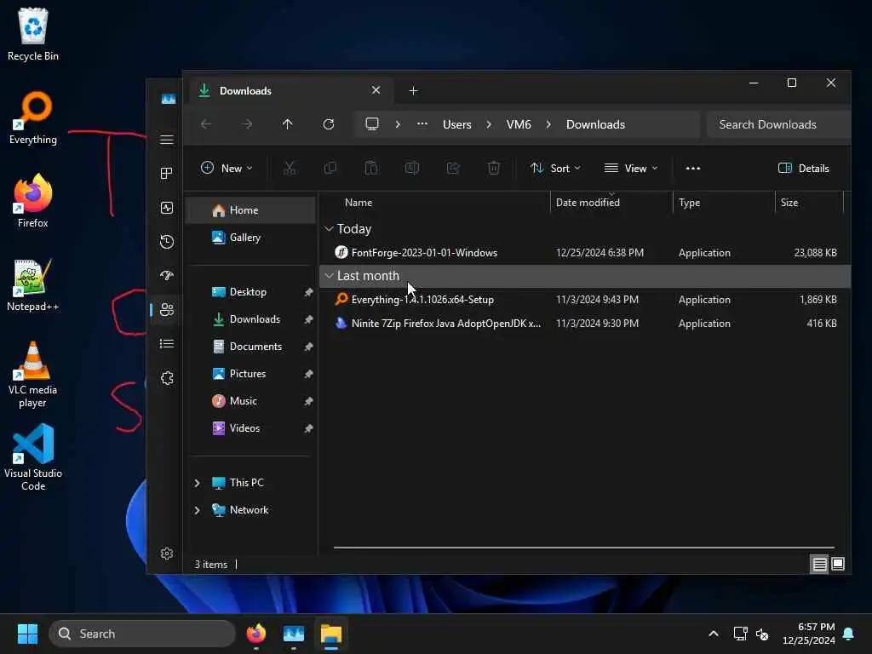Select the Recycle Bin desktop icon
This screenshot has height=654, width=872.
click(33, 34)
